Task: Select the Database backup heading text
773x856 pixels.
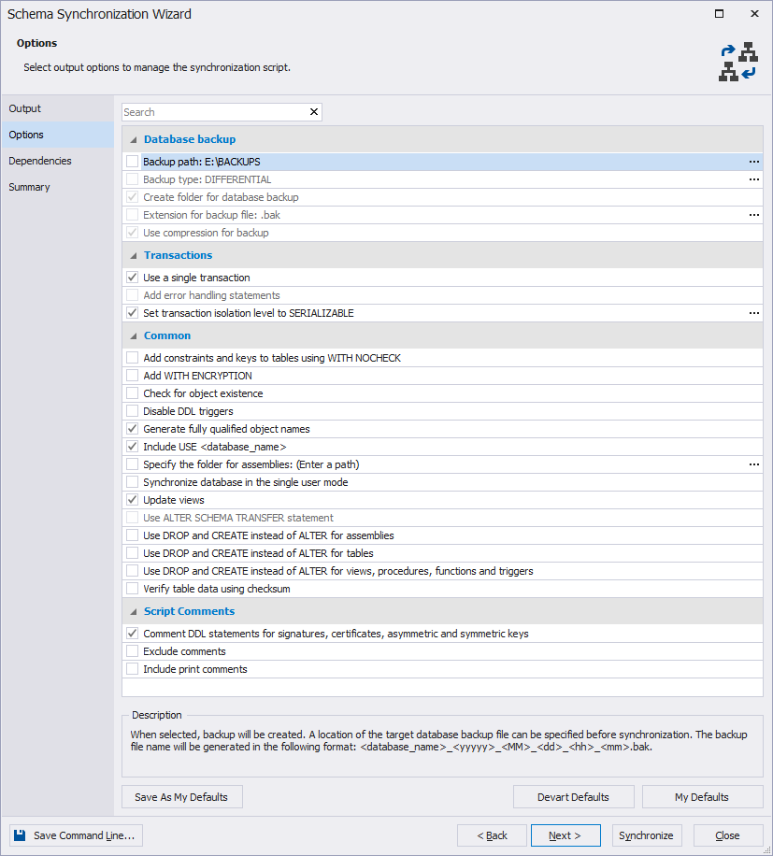Action: coord(190,139)
